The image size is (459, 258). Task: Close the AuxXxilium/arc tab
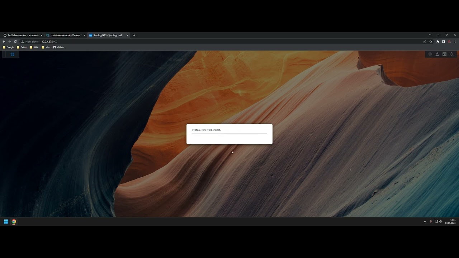[x=42, y=35]
